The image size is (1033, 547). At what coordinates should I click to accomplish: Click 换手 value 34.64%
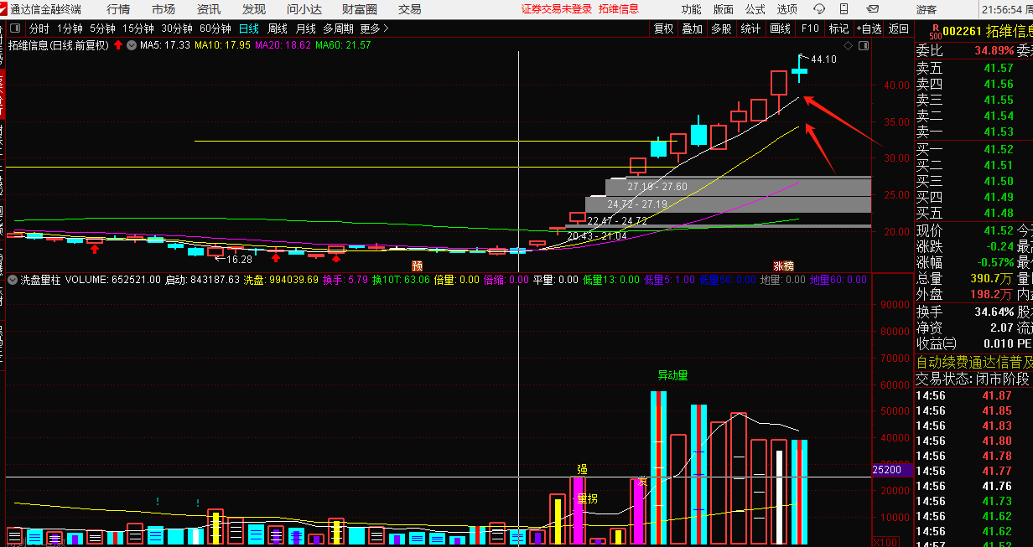click(994, 312)
